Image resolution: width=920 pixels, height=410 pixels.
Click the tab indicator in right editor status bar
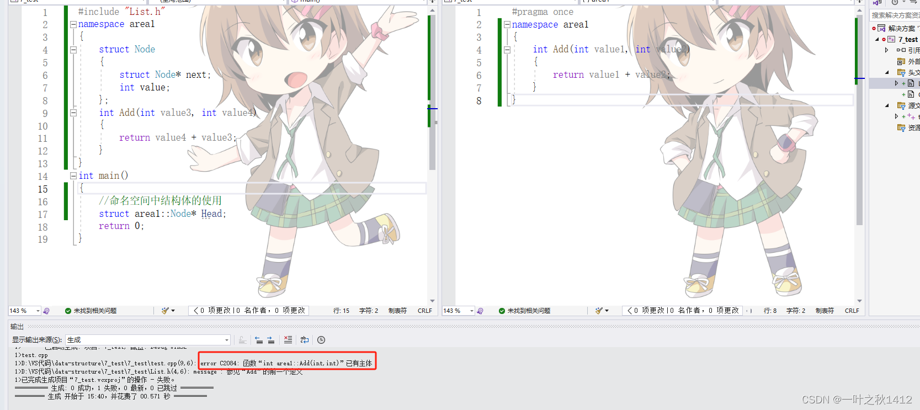coord(825,311)
